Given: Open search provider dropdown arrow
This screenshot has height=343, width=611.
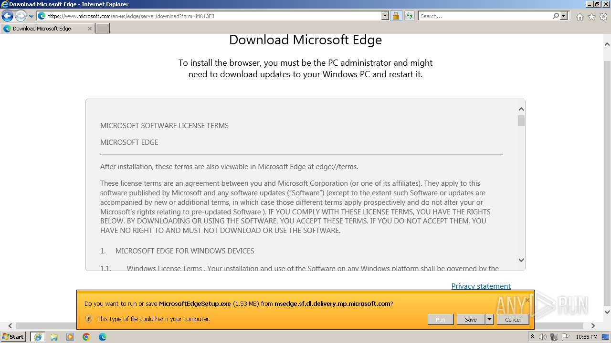Looking at the screenshot, I should tap(564, 16).
